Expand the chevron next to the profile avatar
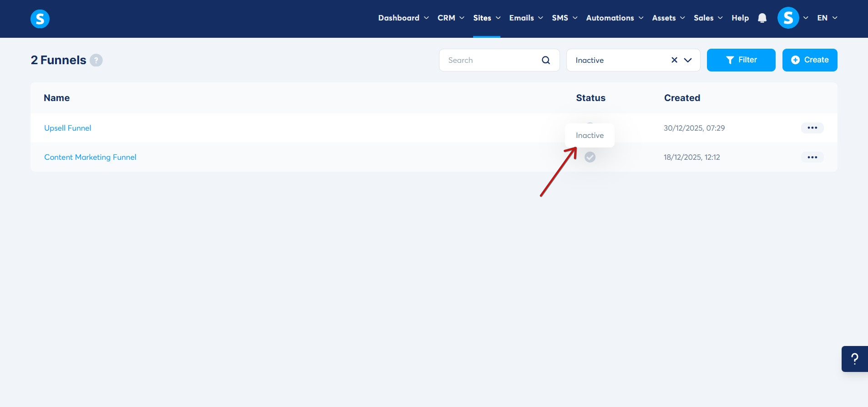Image resolution: width=868 pixels, height=407 pixels. pyautogui.click(x=806, y=18)
